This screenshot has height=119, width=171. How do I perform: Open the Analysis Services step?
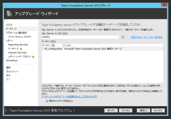17,53
